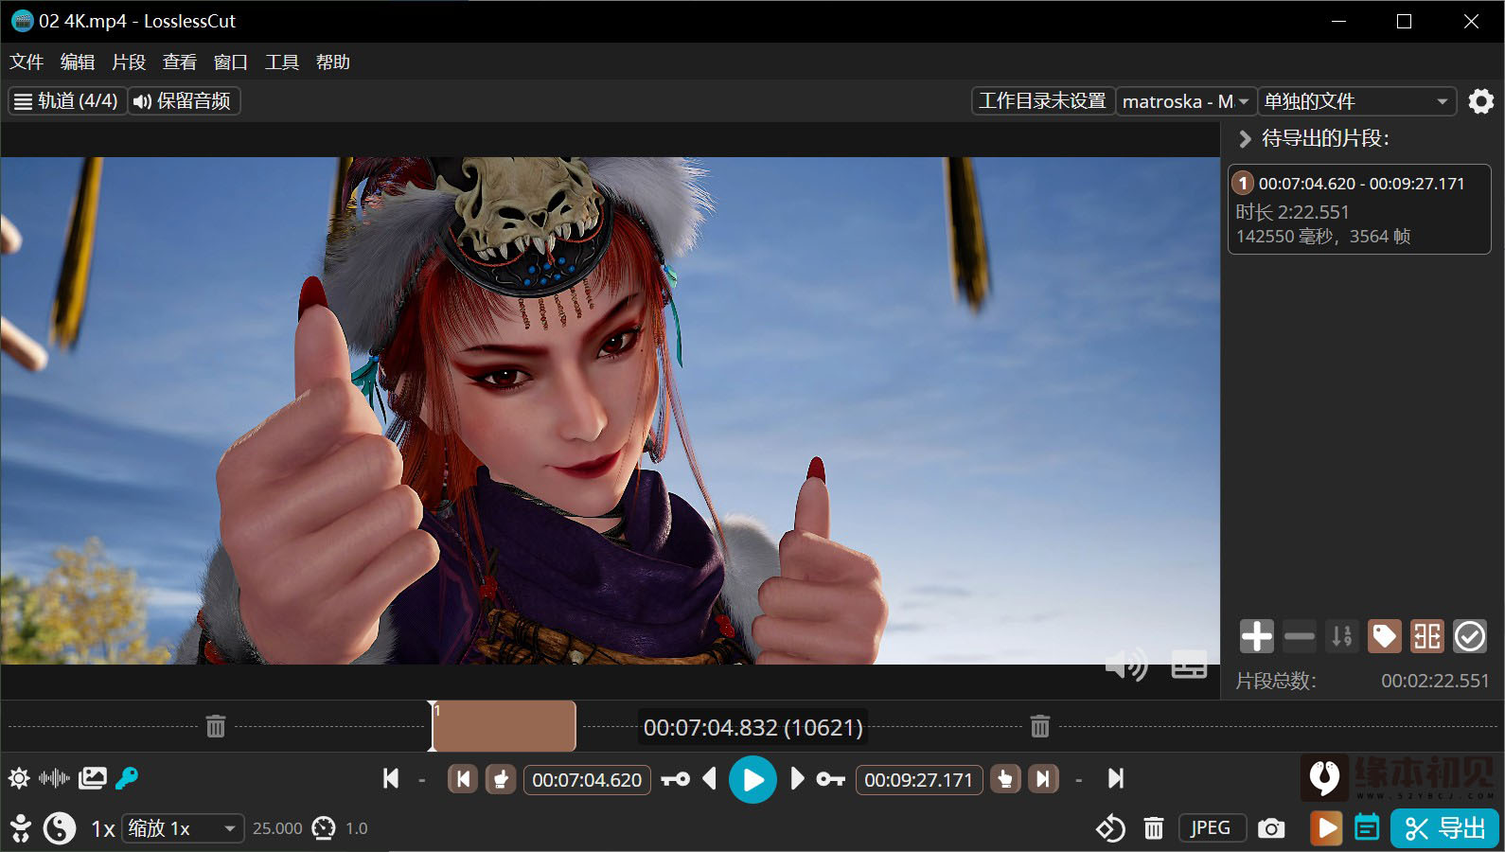This screenshot has width=1505, height=852.
Task: Click the right trash icon on the timeline
Action: [1040, 726]
